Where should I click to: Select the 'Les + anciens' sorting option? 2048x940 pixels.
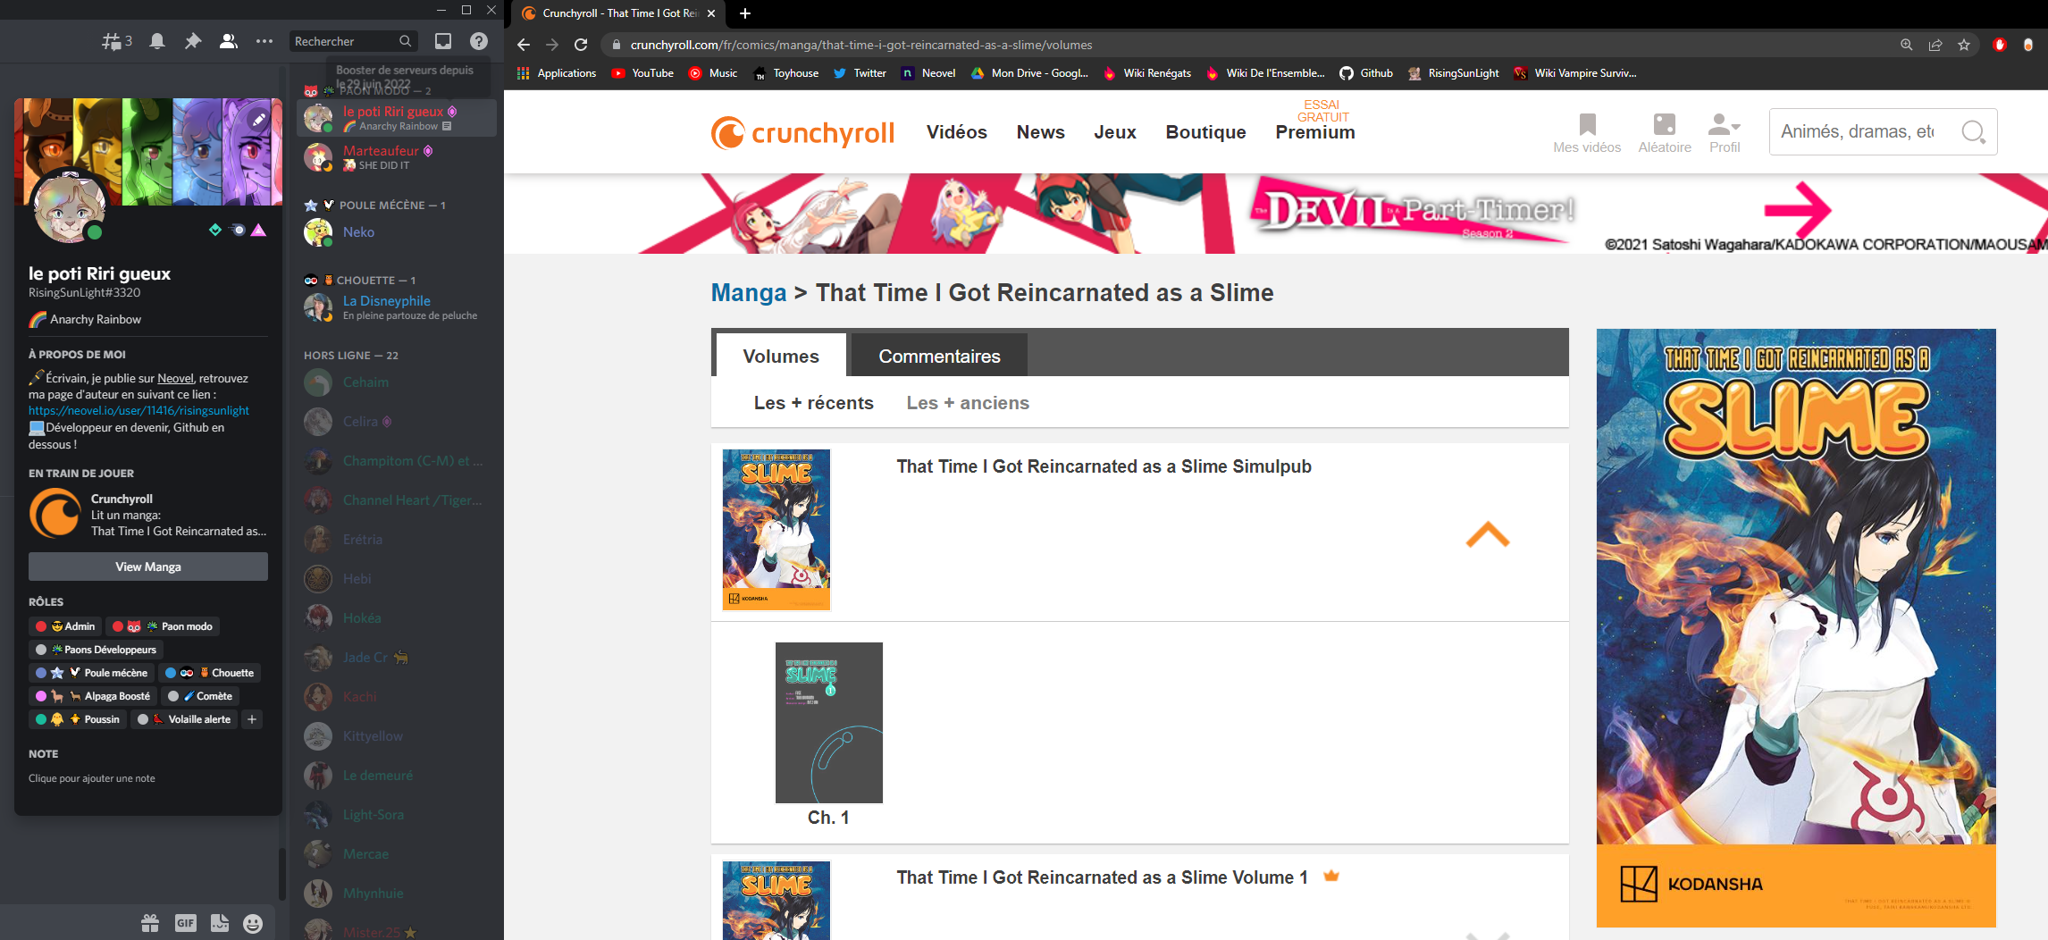968,403
